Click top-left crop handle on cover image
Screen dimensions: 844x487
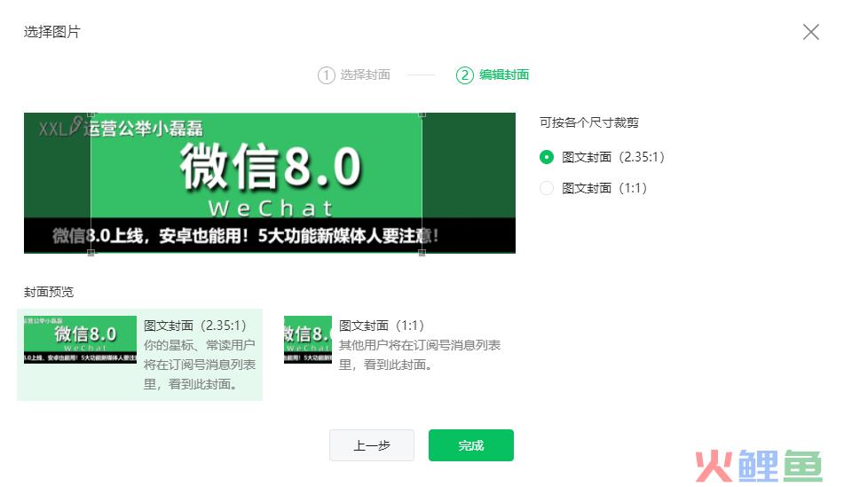91,114
